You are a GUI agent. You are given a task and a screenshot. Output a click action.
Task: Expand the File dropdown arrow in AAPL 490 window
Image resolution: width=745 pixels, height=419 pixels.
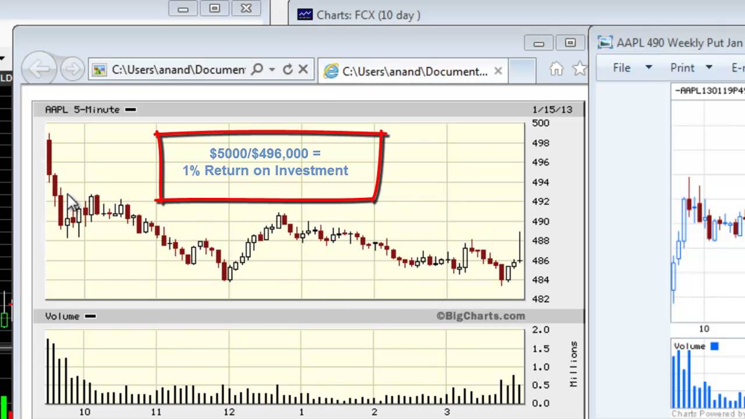pyautogui.click(x=648, y=68)
